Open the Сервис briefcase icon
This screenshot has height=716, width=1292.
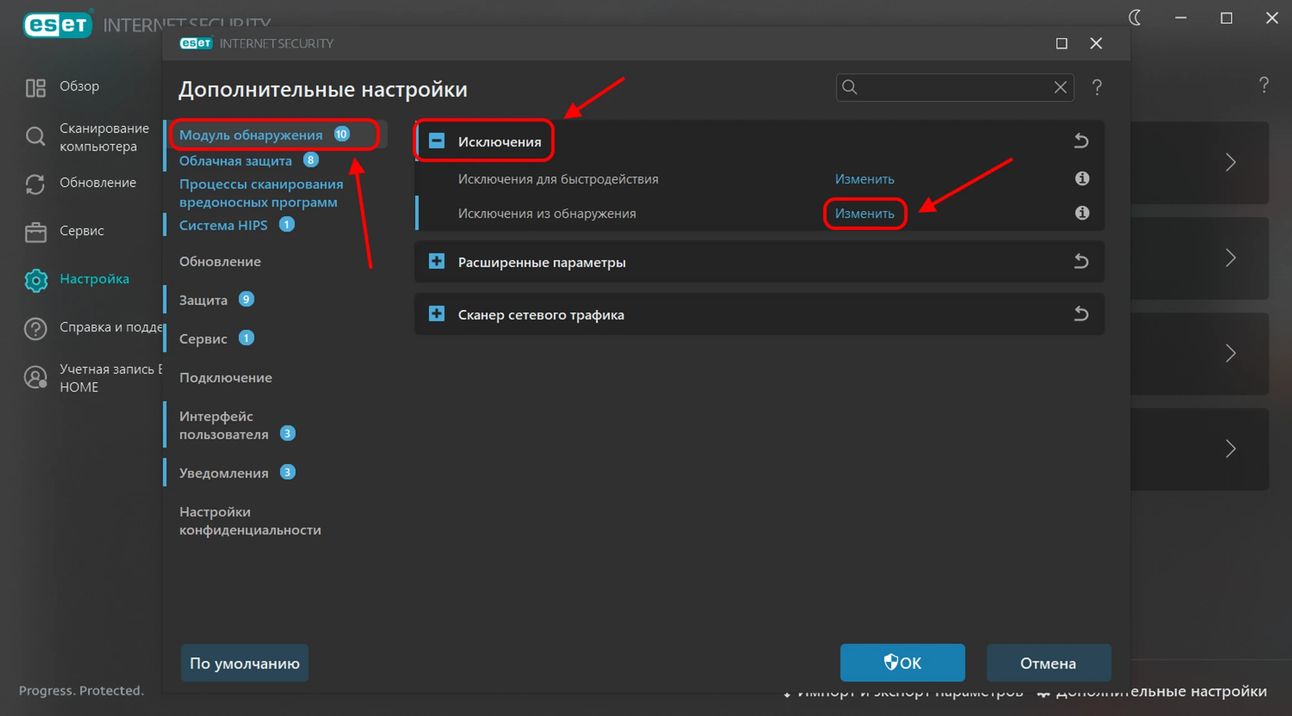36,232
